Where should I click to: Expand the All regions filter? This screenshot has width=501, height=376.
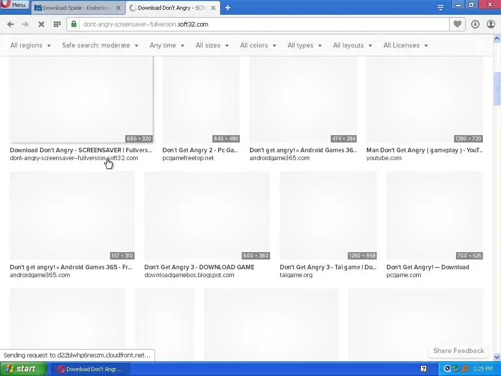tap(30, 46)
